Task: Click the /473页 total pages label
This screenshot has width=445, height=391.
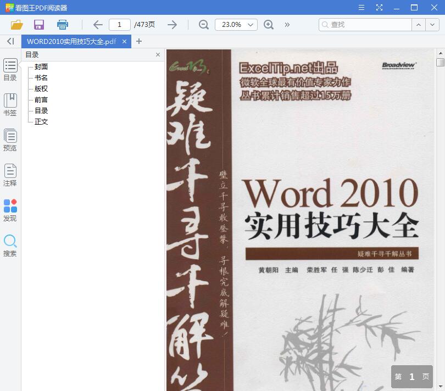Action: pos(144,25)
